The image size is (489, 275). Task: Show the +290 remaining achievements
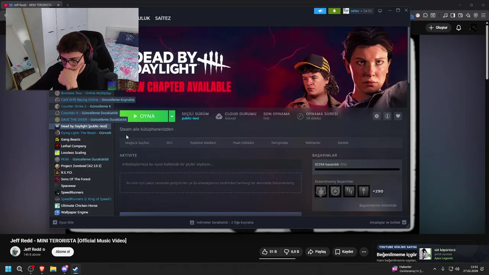[x=378, y=191]
